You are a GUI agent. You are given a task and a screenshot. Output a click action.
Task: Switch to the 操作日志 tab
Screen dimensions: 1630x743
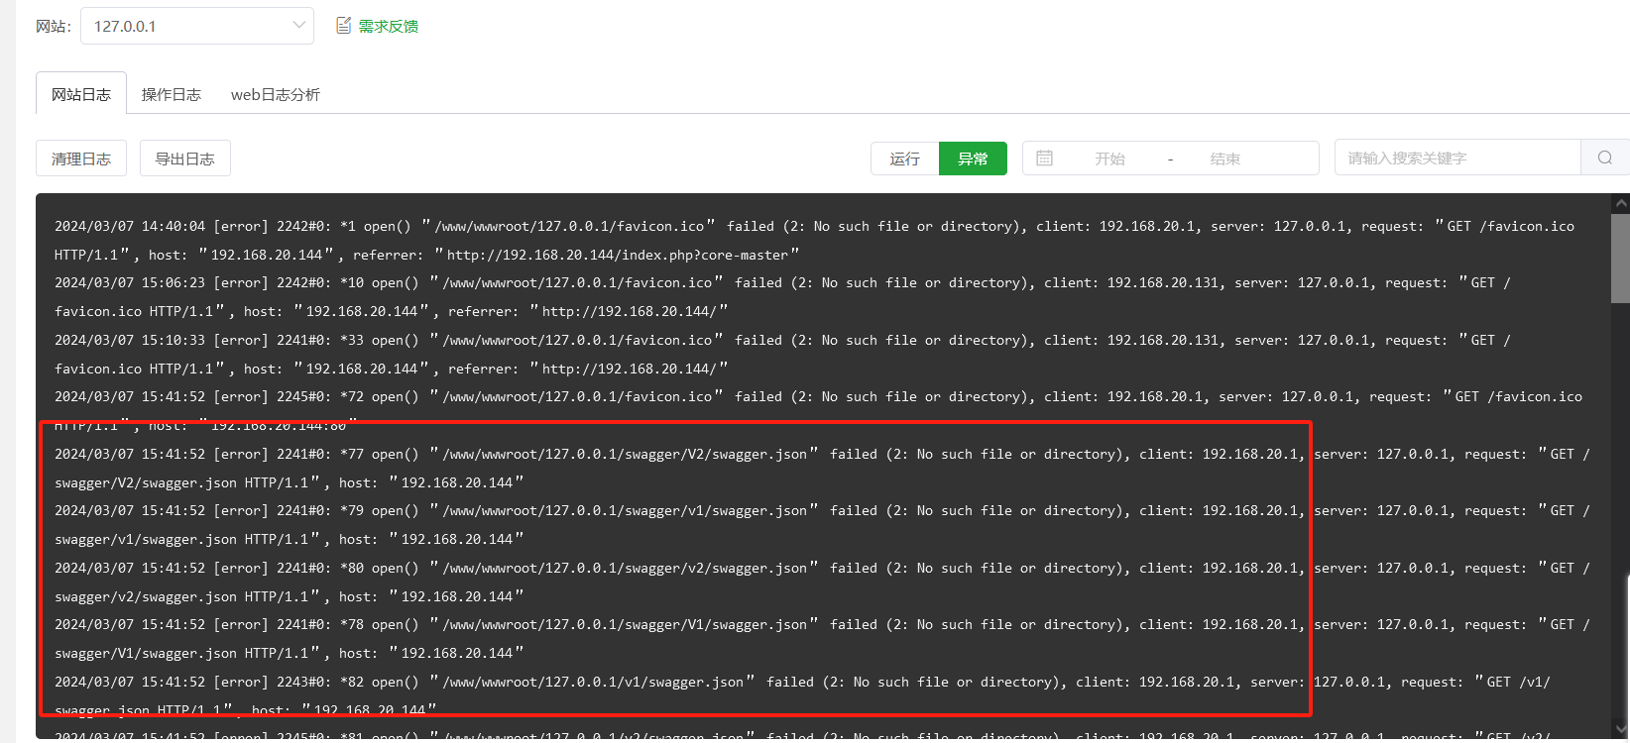(172, 94)
